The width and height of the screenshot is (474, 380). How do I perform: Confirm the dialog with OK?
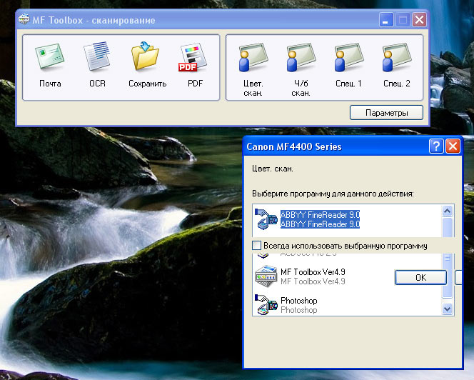(x=420, y=277)
